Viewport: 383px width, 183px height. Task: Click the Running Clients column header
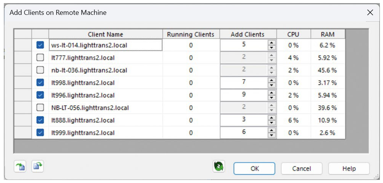click(x=191, y=34)
